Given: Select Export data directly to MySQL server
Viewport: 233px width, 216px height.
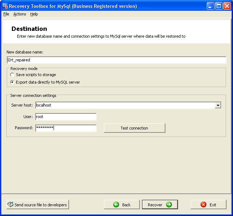Looking at the screenshot, I should [13, 82].
